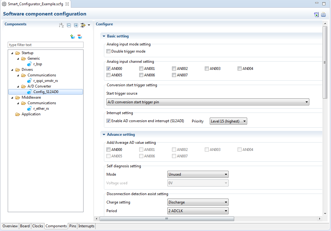Uncheck AN000 analog input channel
This screenshot has width=331, height=231.
tap(109, 69)
